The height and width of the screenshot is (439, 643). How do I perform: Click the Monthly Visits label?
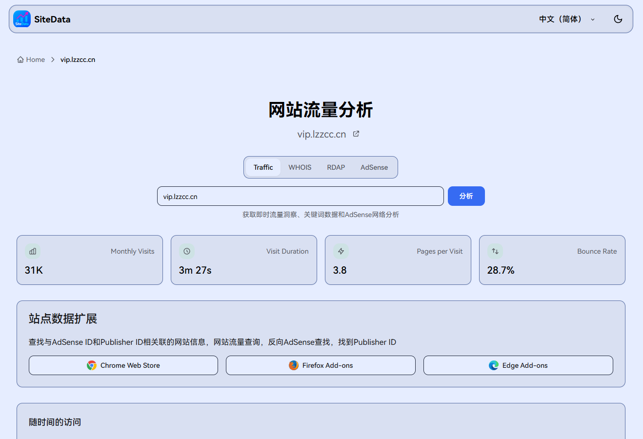[x=132, y=251]
